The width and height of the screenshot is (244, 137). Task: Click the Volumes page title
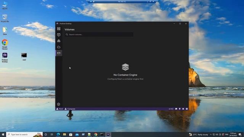(x=69, y=29)
